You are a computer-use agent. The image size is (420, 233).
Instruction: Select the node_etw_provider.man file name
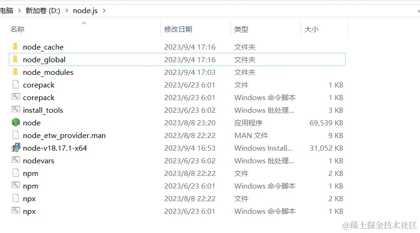[64, 136]
